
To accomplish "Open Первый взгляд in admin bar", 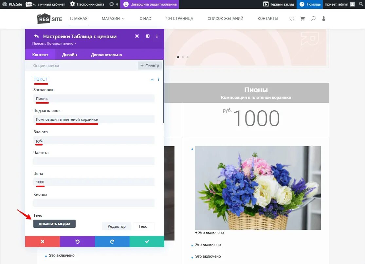I will pyautogui.click(x=279, y=4).
